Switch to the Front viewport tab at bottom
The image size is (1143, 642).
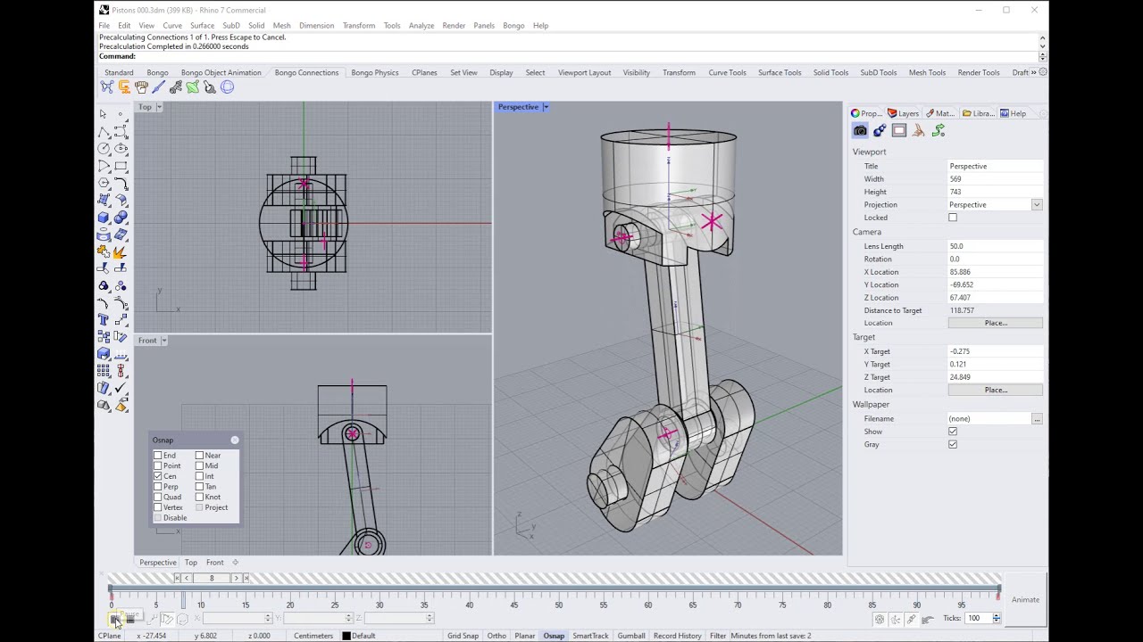215,563
